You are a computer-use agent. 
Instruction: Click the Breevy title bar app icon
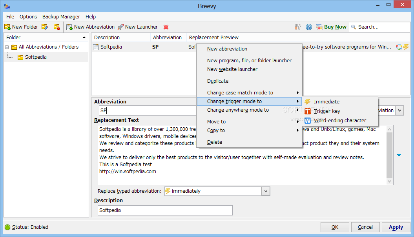pyautogui.click(x=7, y=6)
